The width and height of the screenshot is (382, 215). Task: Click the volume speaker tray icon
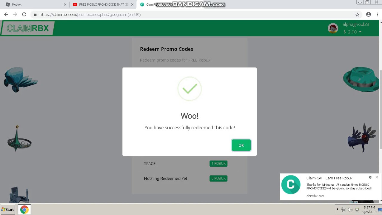click(350, 210)
